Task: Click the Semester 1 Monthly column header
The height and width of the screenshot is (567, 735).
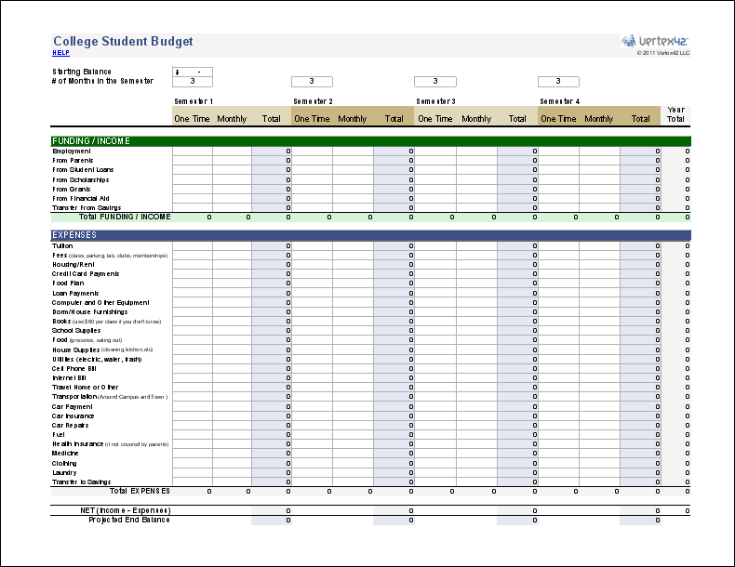Action: point(232,119)
